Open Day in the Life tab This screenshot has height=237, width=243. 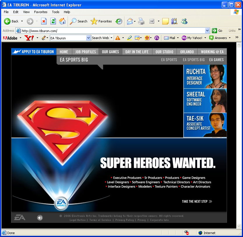pyautogui.click(x=137, y=52)
